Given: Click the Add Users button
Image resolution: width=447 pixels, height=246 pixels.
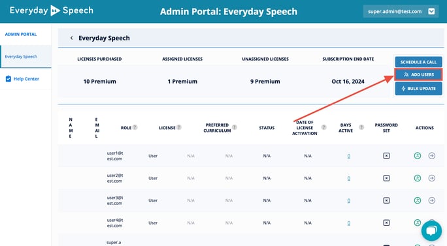Looking at the screenshot, I should pyautogui.click(x=418, y=74).
